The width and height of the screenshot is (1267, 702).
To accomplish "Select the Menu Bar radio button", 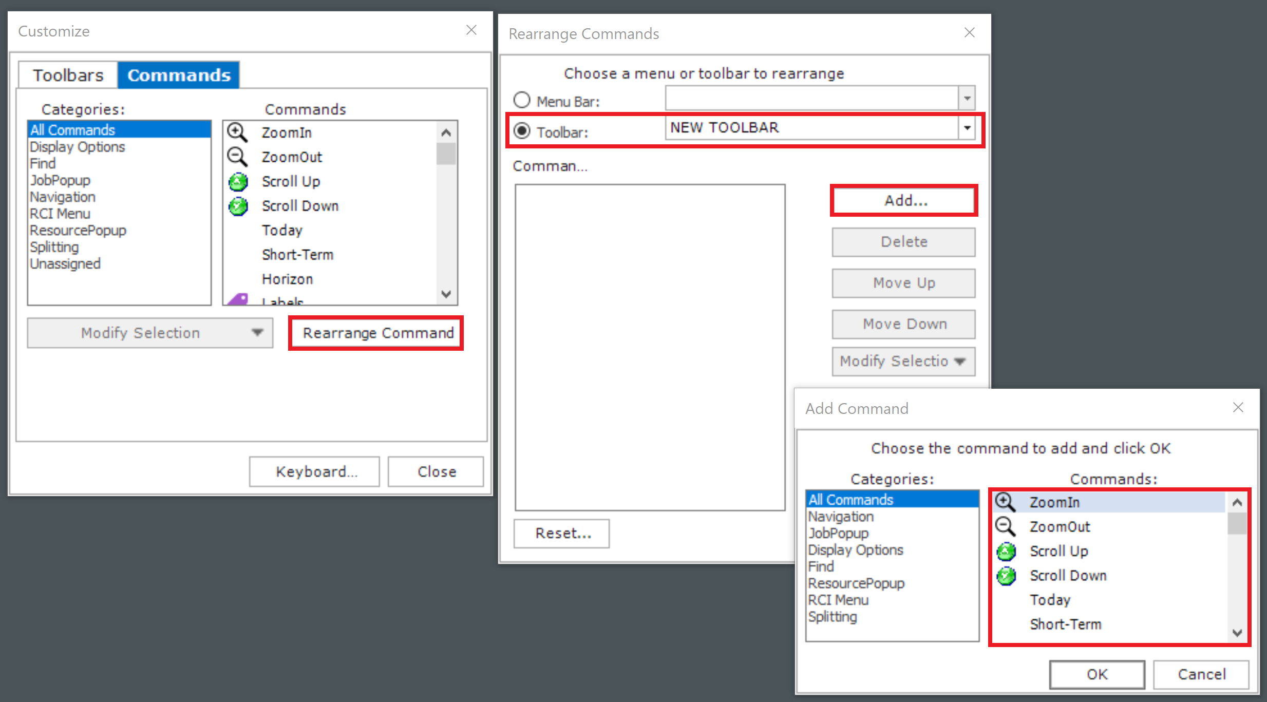I will pyautogui.click(x=522, y=100).
